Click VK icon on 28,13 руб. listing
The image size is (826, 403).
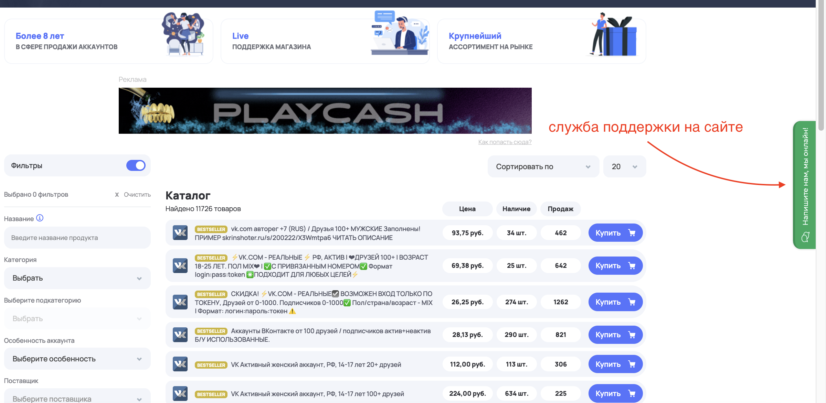(x=180, y=335)
